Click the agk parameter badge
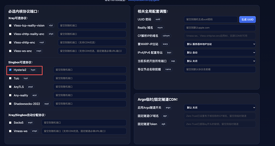 [163, 124]
